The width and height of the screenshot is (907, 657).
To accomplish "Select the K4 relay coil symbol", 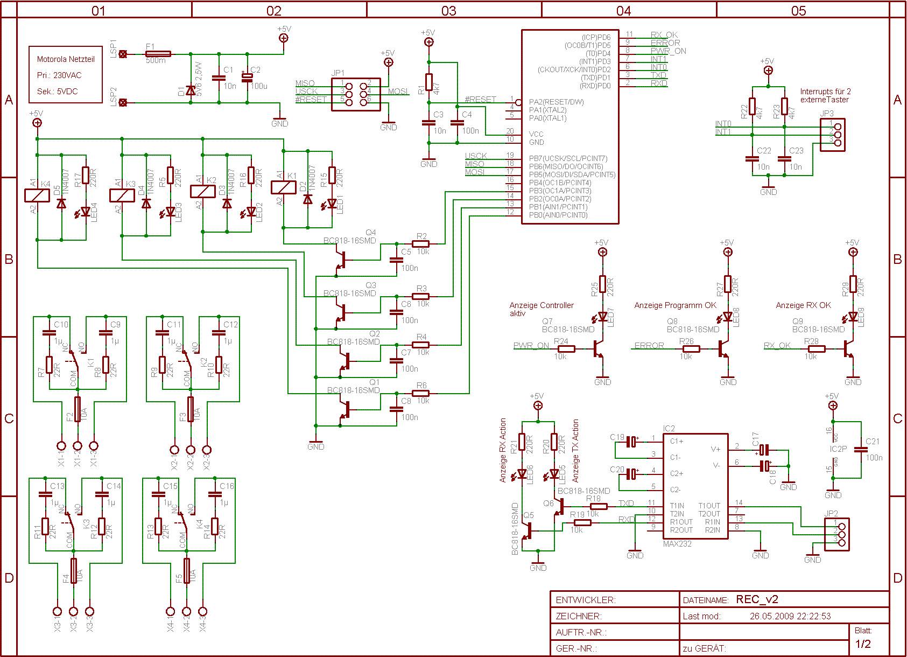I will click(37, 195).
